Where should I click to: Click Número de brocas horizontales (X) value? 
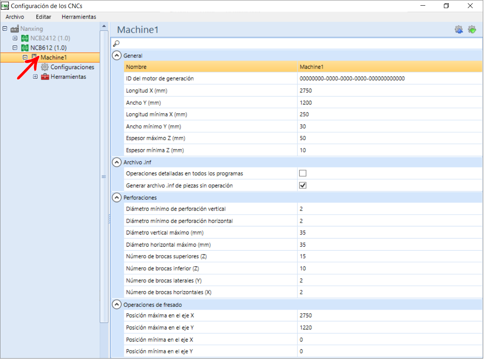(x=390, y=292)
